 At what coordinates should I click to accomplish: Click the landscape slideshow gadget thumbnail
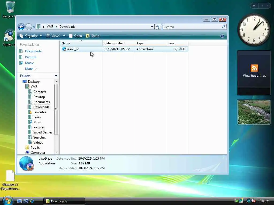point(254,112)
